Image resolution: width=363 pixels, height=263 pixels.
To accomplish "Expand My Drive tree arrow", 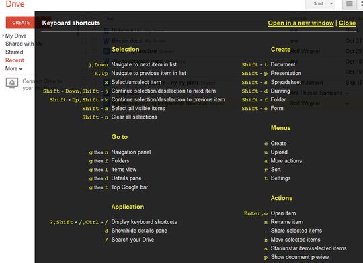I will point(3,36).
